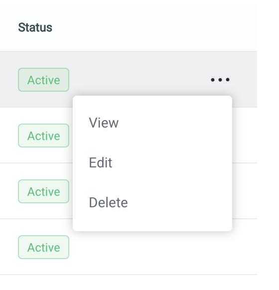This screenshot has width=279, height=290.
Task: Click the second row's Active status badge
Action: coord(44,136)
